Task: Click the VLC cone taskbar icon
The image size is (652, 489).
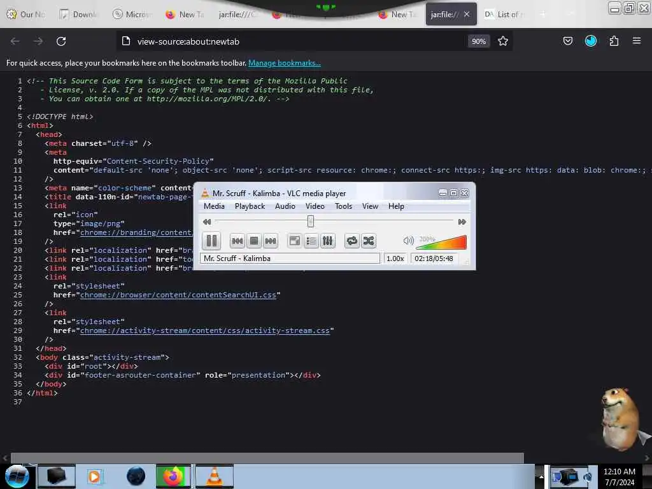Action: click(214, 476)
